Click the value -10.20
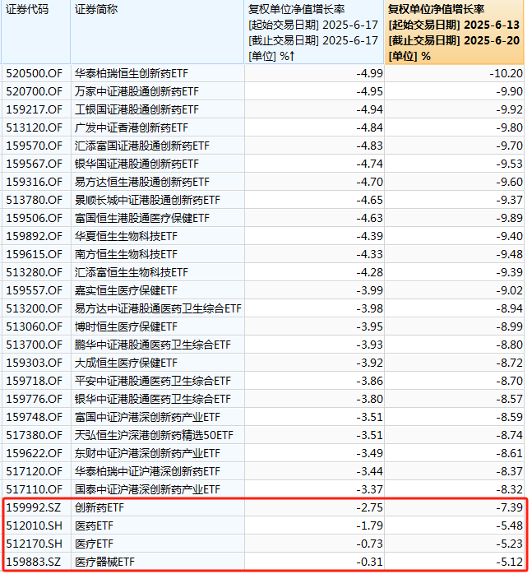This screenshot has height=574, width=532. coord(506,73)
